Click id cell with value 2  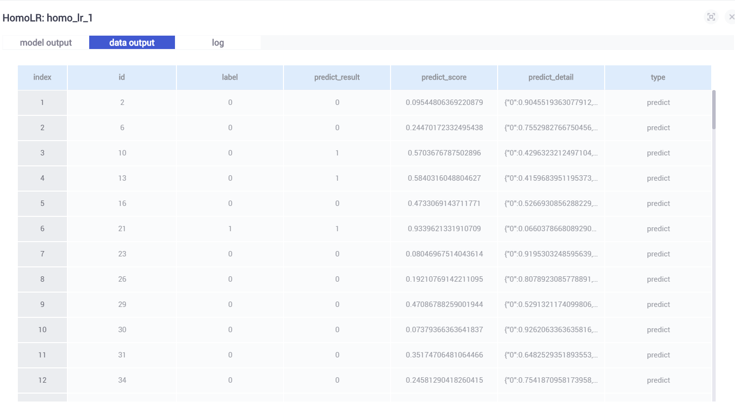pos(122,102)
